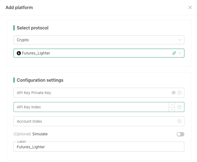Click the Simulate option label

tap(40, 134)
